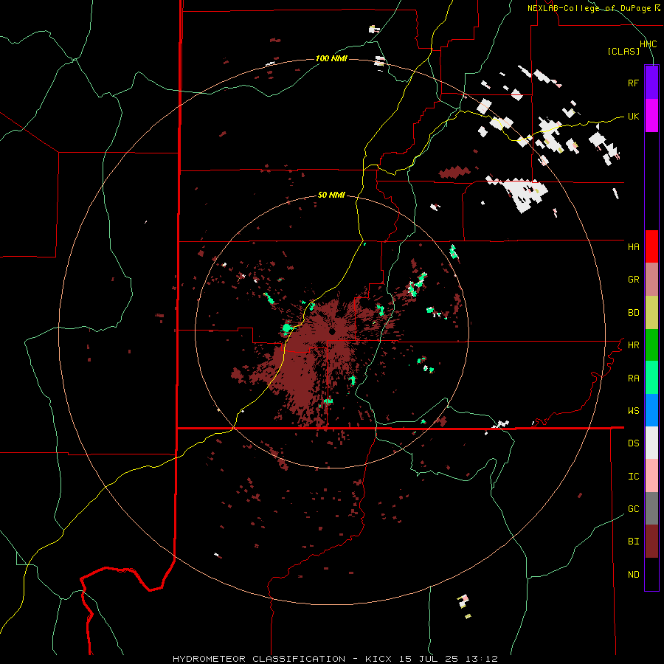Click the WS legend label
The height and width of the screenshot is (664, 664).
pos(633,411)
